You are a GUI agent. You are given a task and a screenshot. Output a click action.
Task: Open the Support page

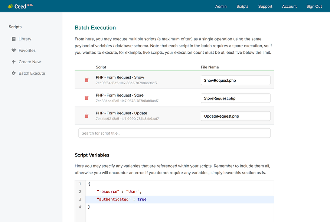tap(265, 6)
